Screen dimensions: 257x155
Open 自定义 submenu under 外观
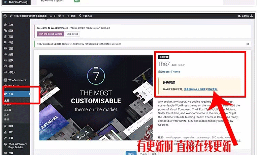(8, 105)
